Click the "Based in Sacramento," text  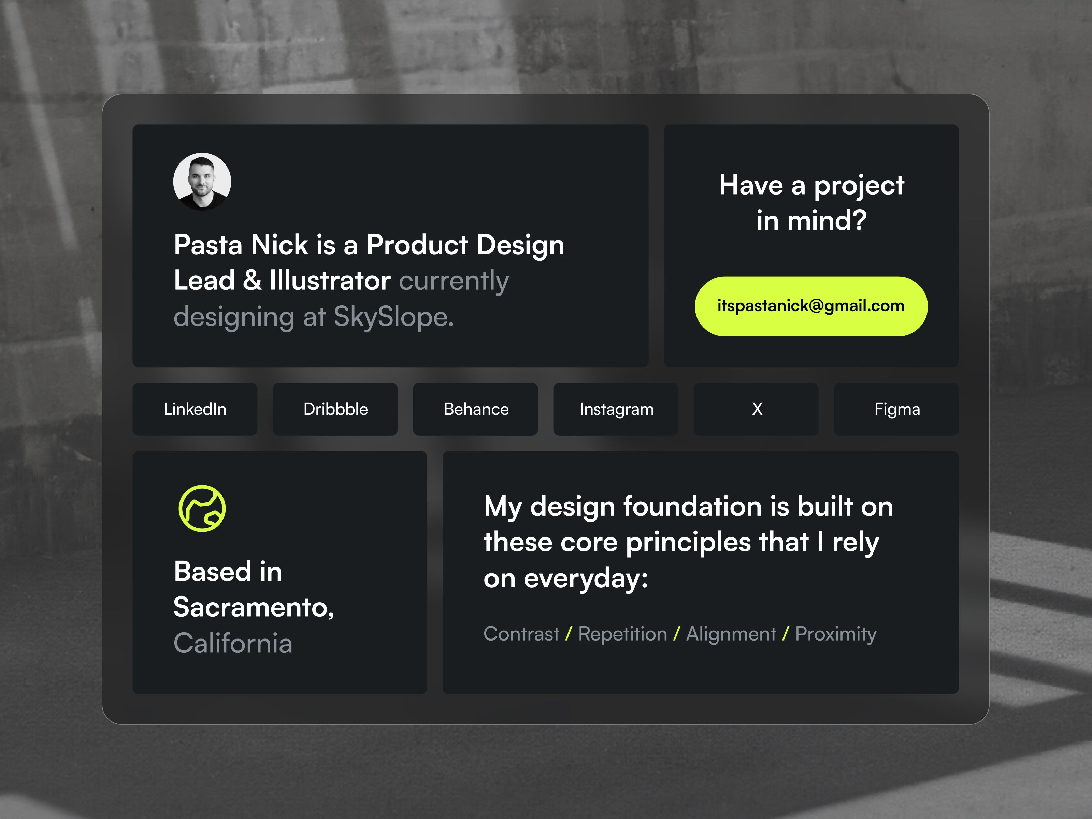pyautogui.click(x=253, y=589)
